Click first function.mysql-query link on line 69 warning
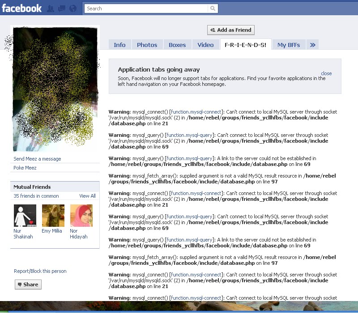Viewport: 358px width, 314px height. point(189,135)
